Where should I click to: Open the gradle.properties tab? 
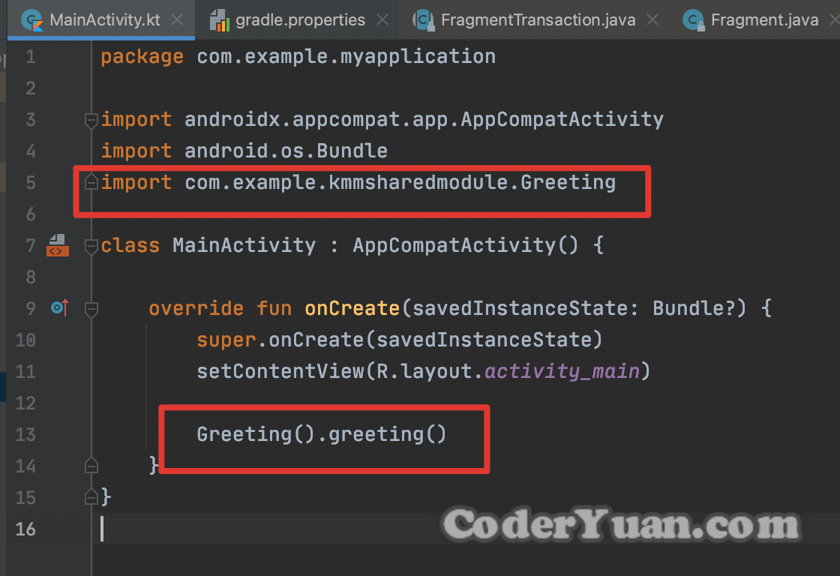[x=299, y=19]
